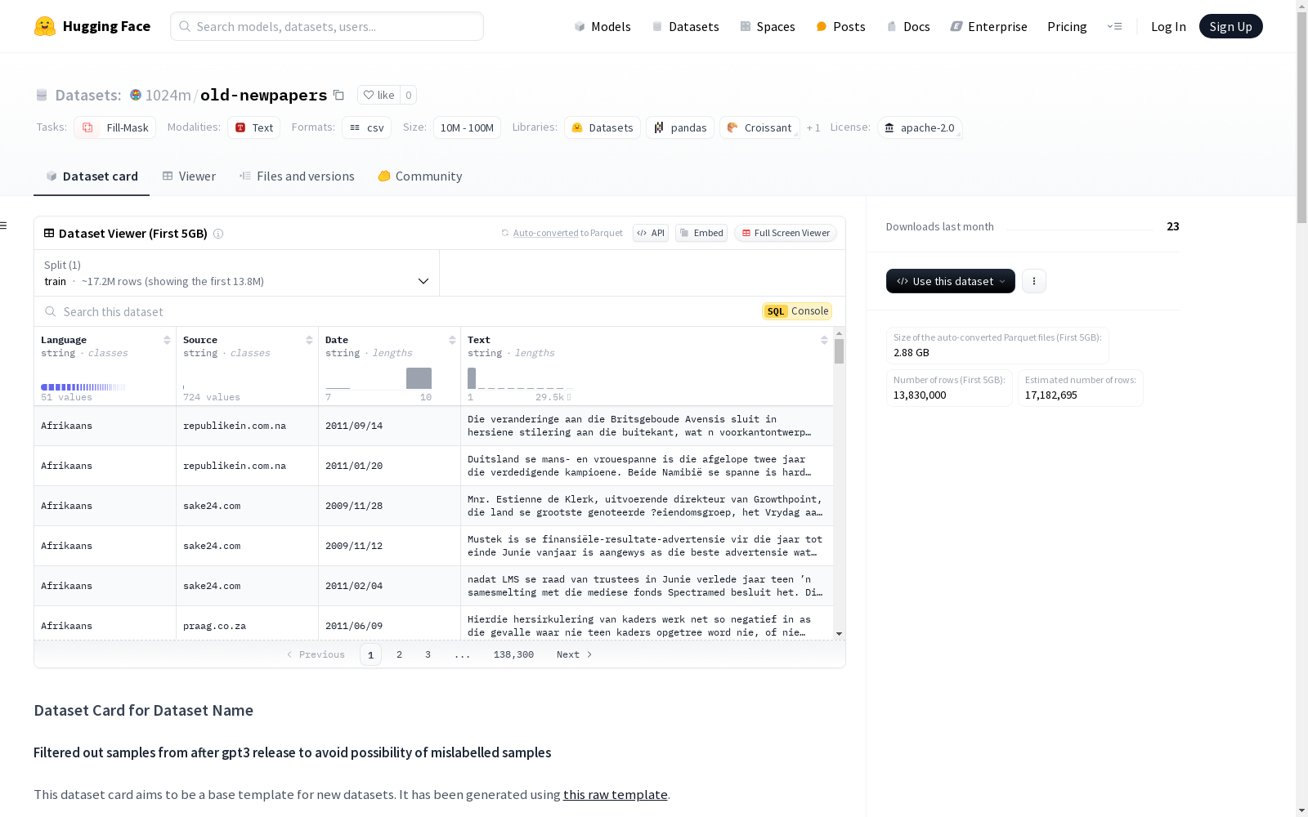Open Spaces in the top navigation

[768, 26]
